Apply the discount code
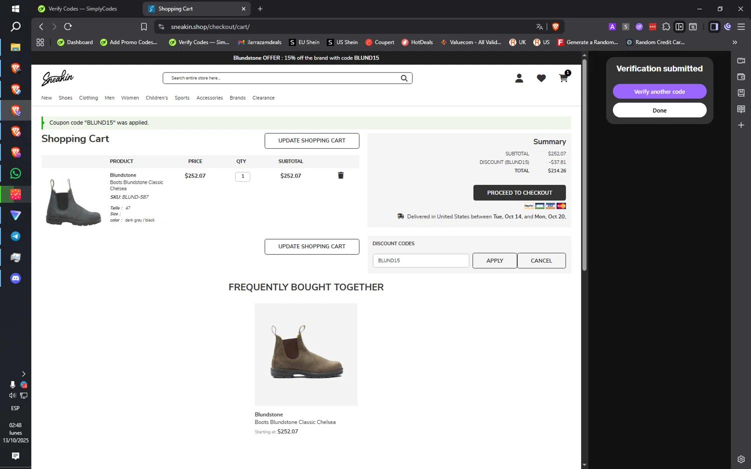The image size is (751, 469). [495, 260]
